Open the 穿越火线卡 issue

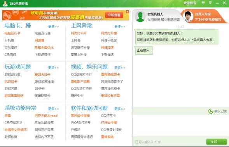[42, 74]
